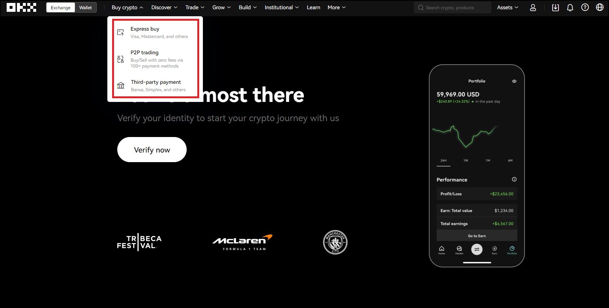Open the notifications bell
The width and height of the screenshot is (609, 308).
[x=570, y=7]
